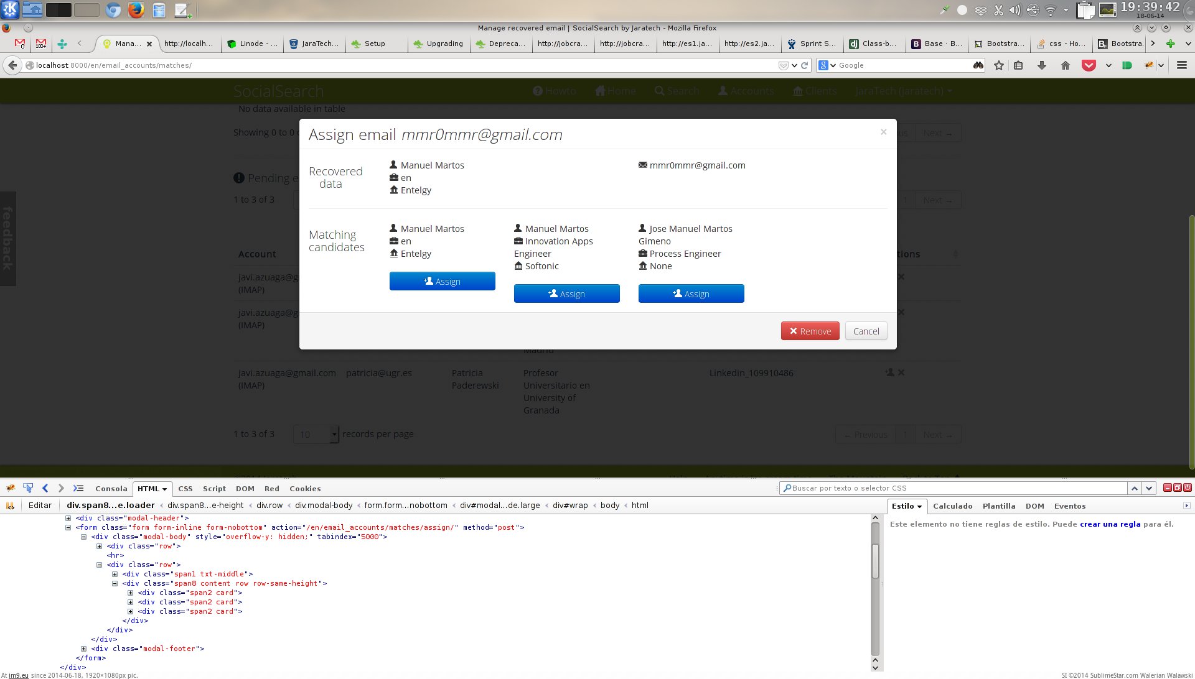Assign email to Manuel Martos at Softonic

566,293
